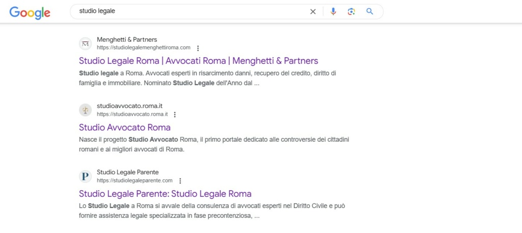Click studioavvocato.roma.it favicon
Screen dimensions: 522x233
click(85, 110)
